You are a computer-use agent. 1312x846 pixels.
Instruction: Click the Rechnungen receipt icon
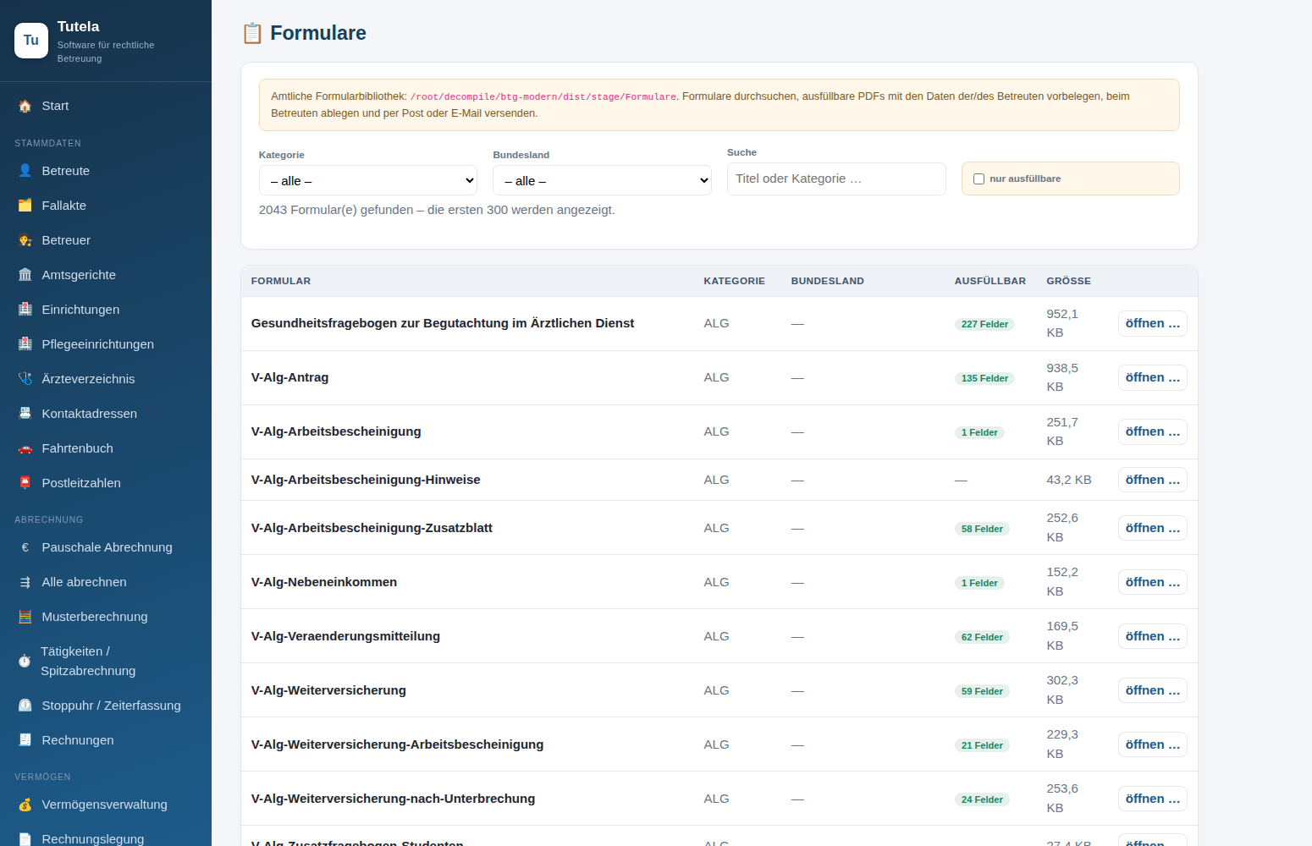click(x=25, y=740)
